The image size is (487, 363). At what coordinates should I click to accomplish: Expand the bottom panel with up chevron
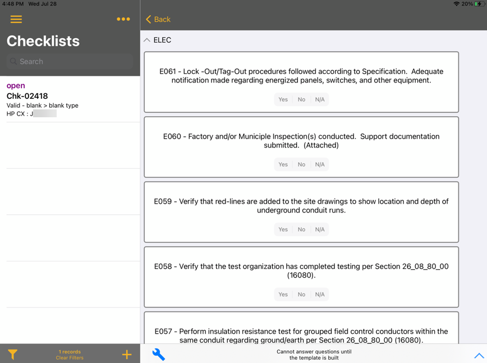click(479, 355)
